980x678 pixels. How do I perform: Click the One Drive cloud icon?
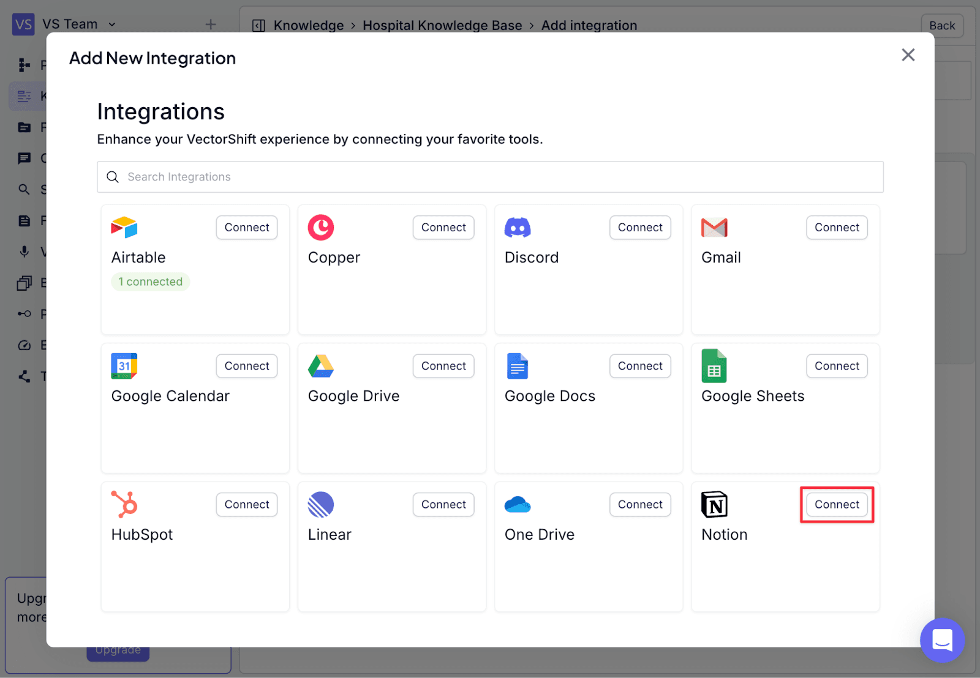click(x=518, y=505)
